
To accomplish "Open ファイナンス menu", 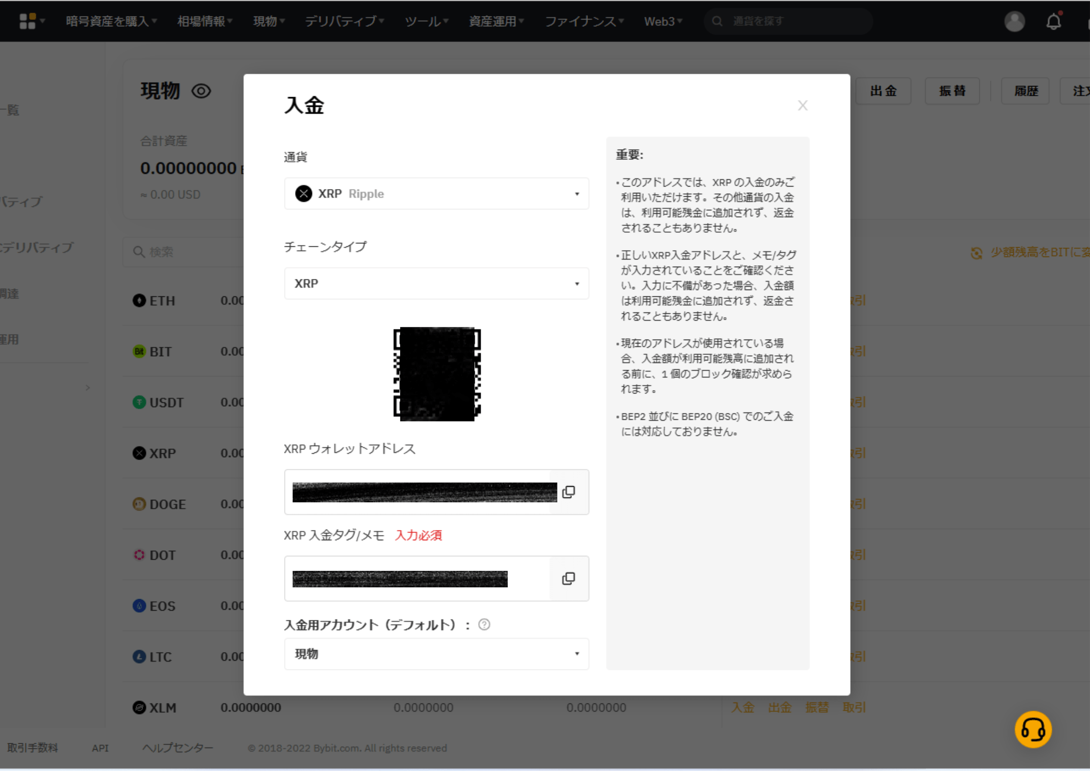I will point(584,21).
